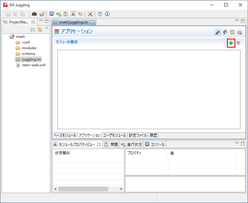Maximize the bottom properties panel

243,143
